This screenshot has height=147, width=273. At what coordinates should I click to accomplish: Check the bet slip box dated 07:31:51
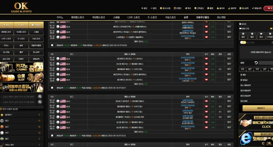click(52, 136)
